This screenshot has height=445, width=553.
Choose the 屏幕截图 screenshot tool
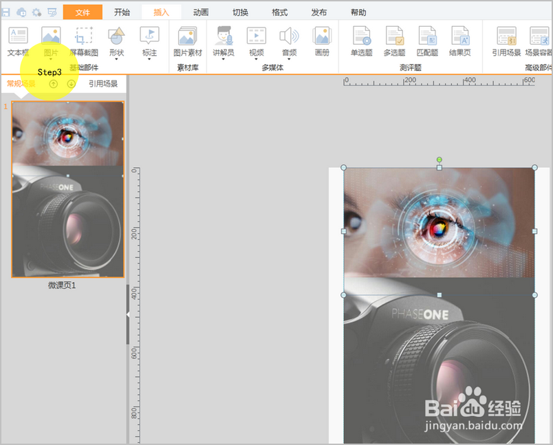click(84, 41)
